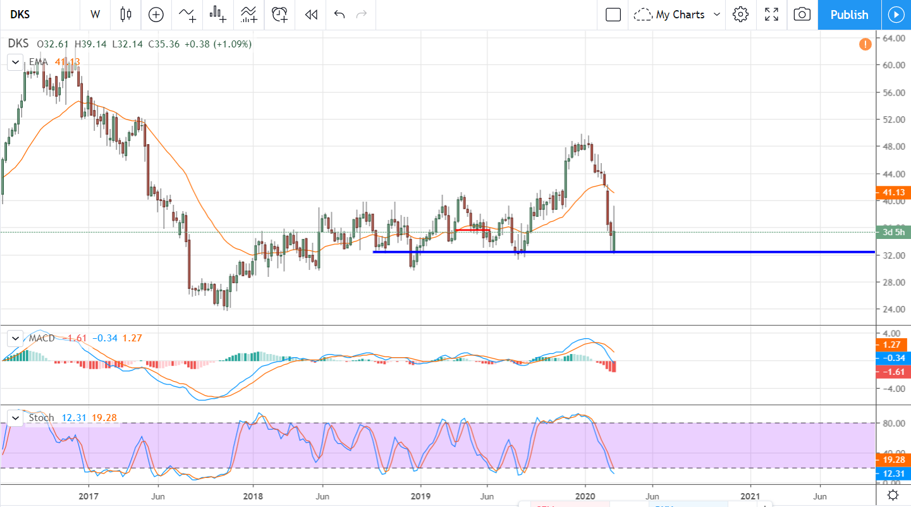
Task: Click the 56.00 price scale label
Action: (893, 92)
